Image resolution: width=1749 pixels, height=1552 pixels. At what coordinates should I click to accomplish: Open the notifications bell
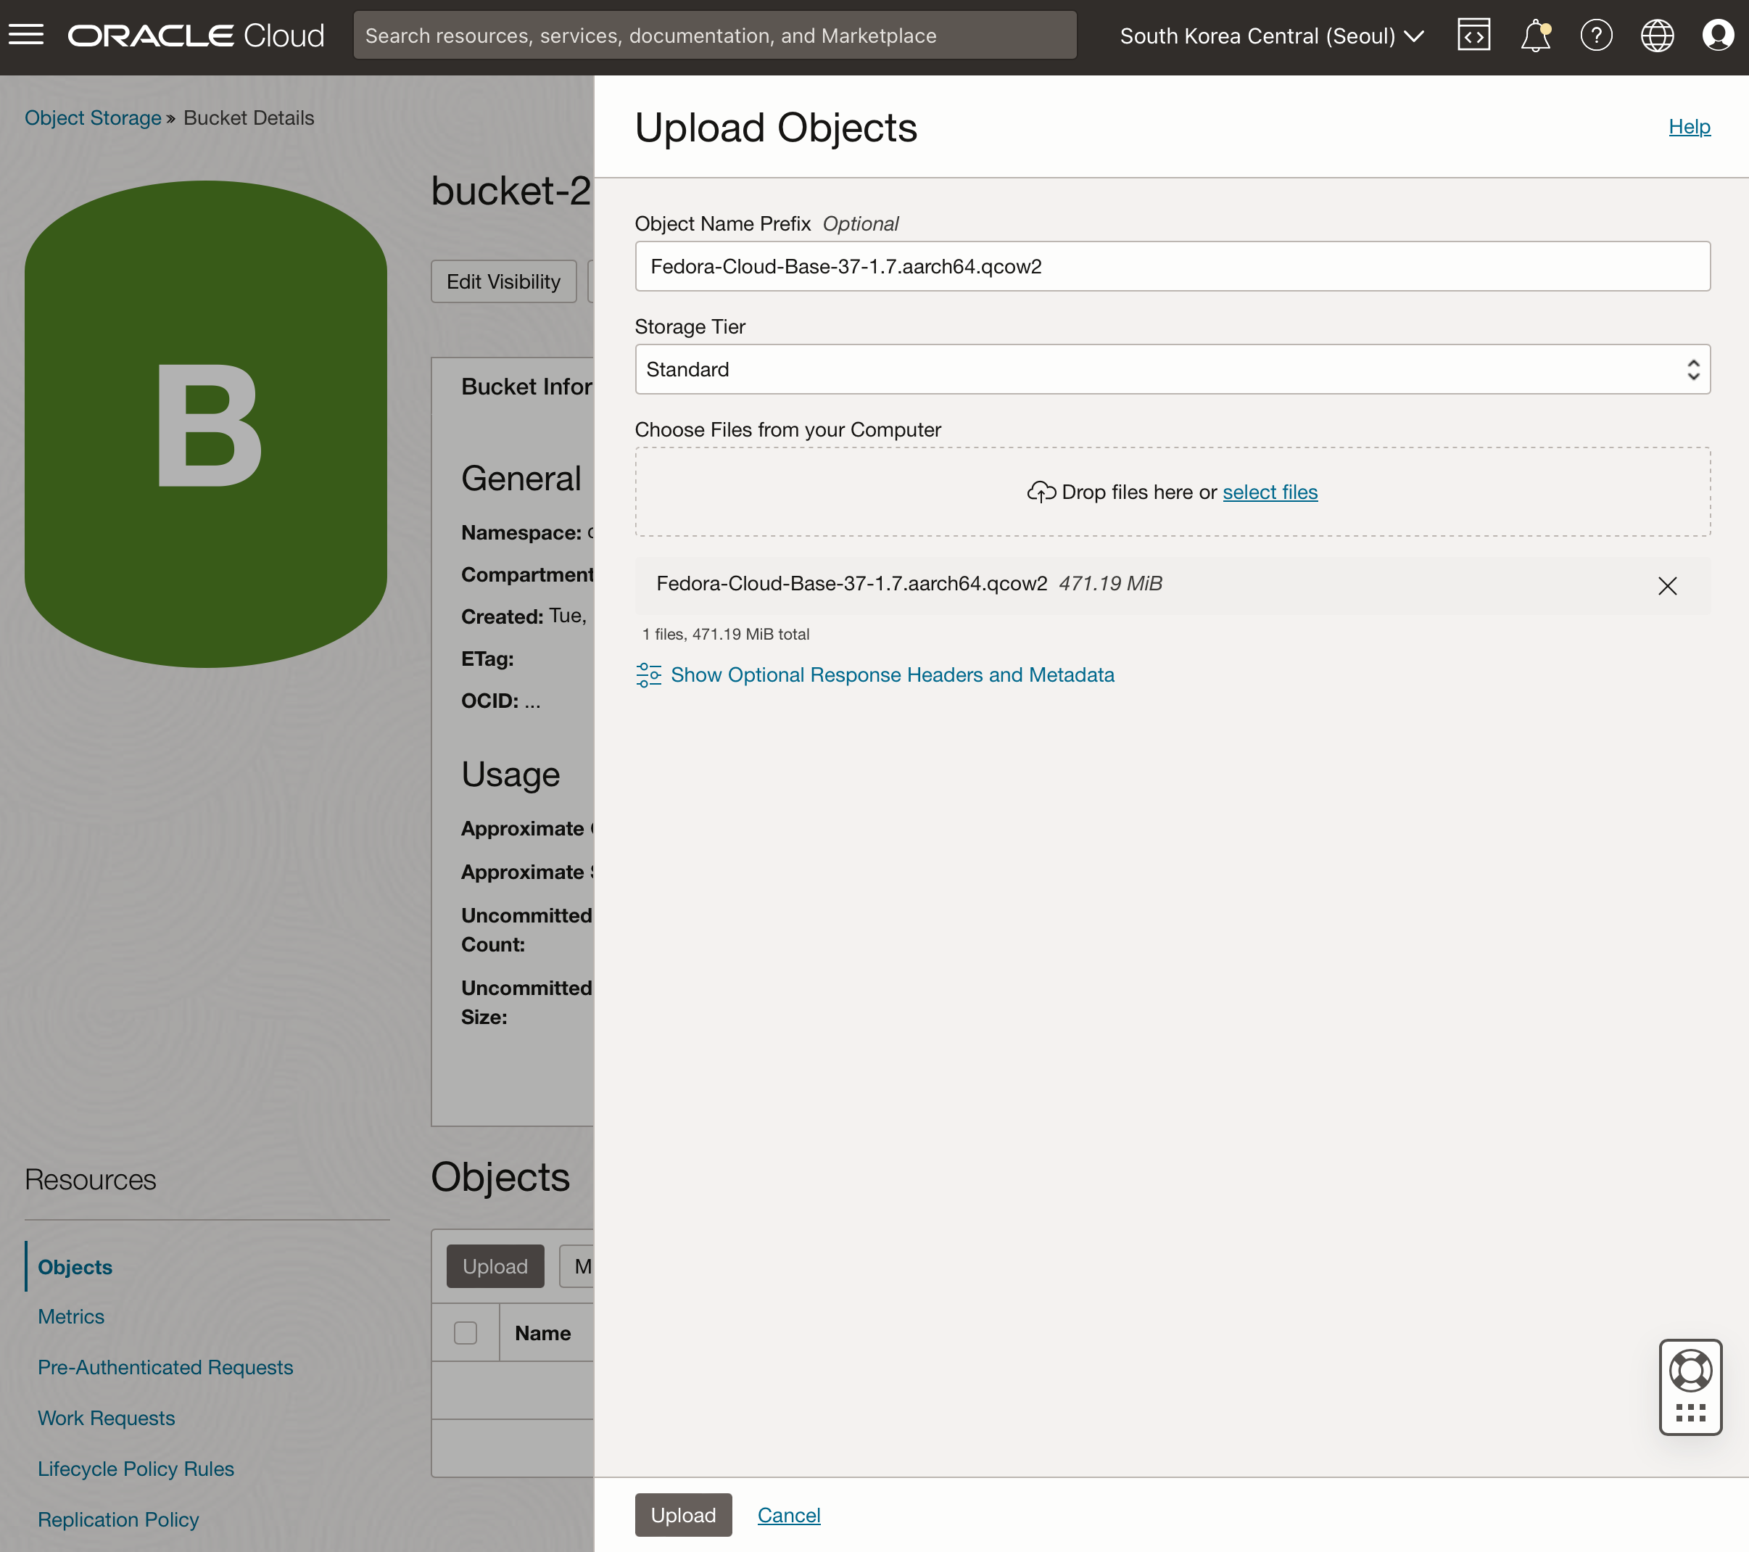coord(1535,35)
